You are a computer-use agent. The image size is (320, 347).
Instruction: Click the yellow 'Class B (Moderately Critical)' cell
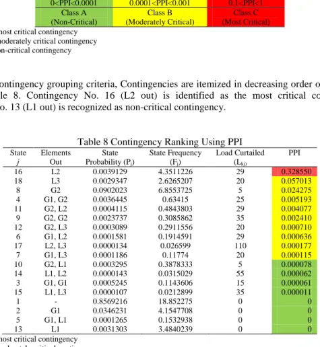tap(160, 17)
